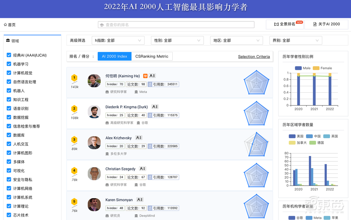Open the Selection Criteria link
This screenshot has width=351, height=220.
254,56
